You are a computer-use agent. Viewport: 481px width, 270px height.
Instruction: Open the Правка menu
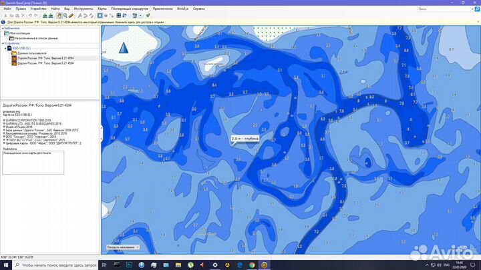(21, 9)
